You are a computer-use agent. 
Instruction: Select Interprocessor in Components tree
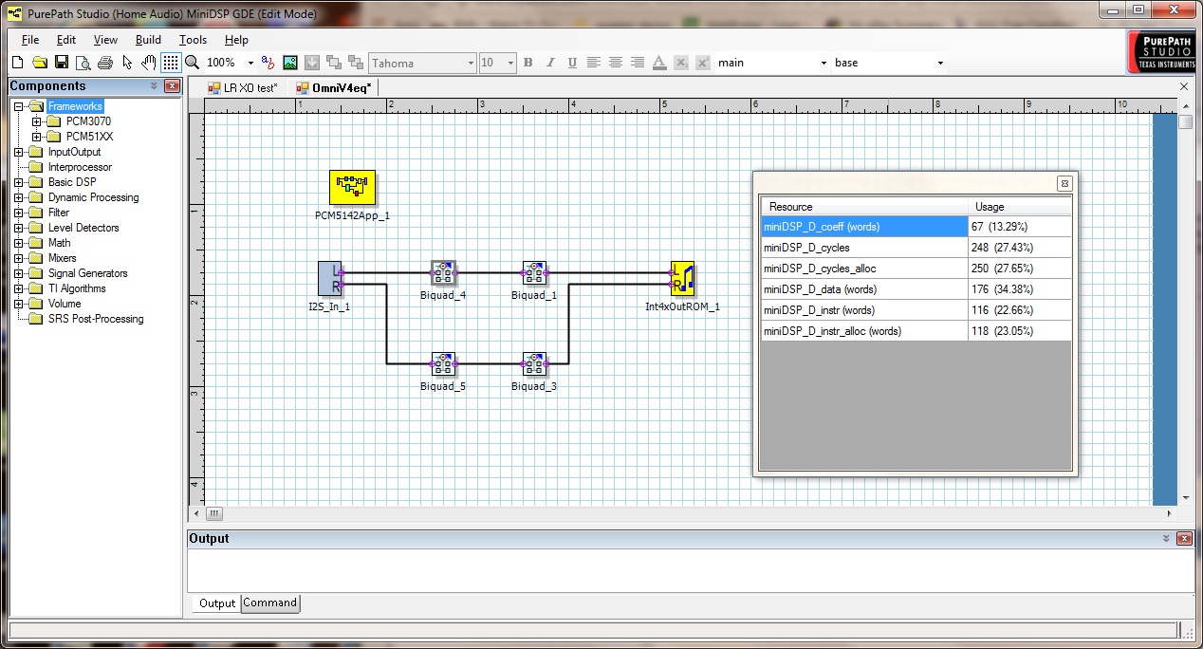click(80, 167)
